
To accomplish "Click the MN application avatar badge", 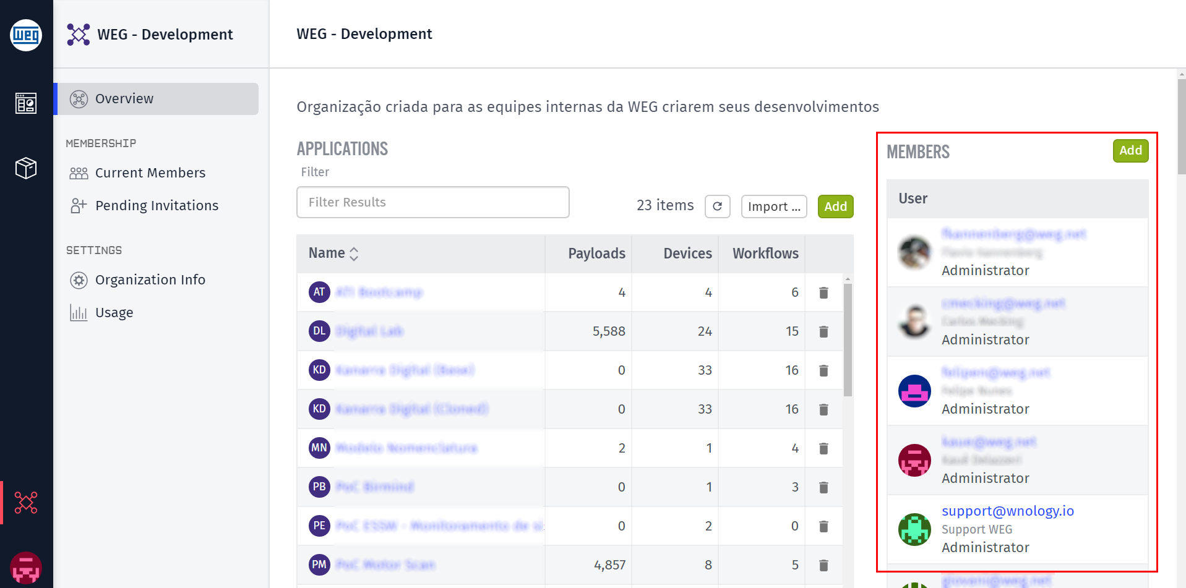I will pos(319,448).
